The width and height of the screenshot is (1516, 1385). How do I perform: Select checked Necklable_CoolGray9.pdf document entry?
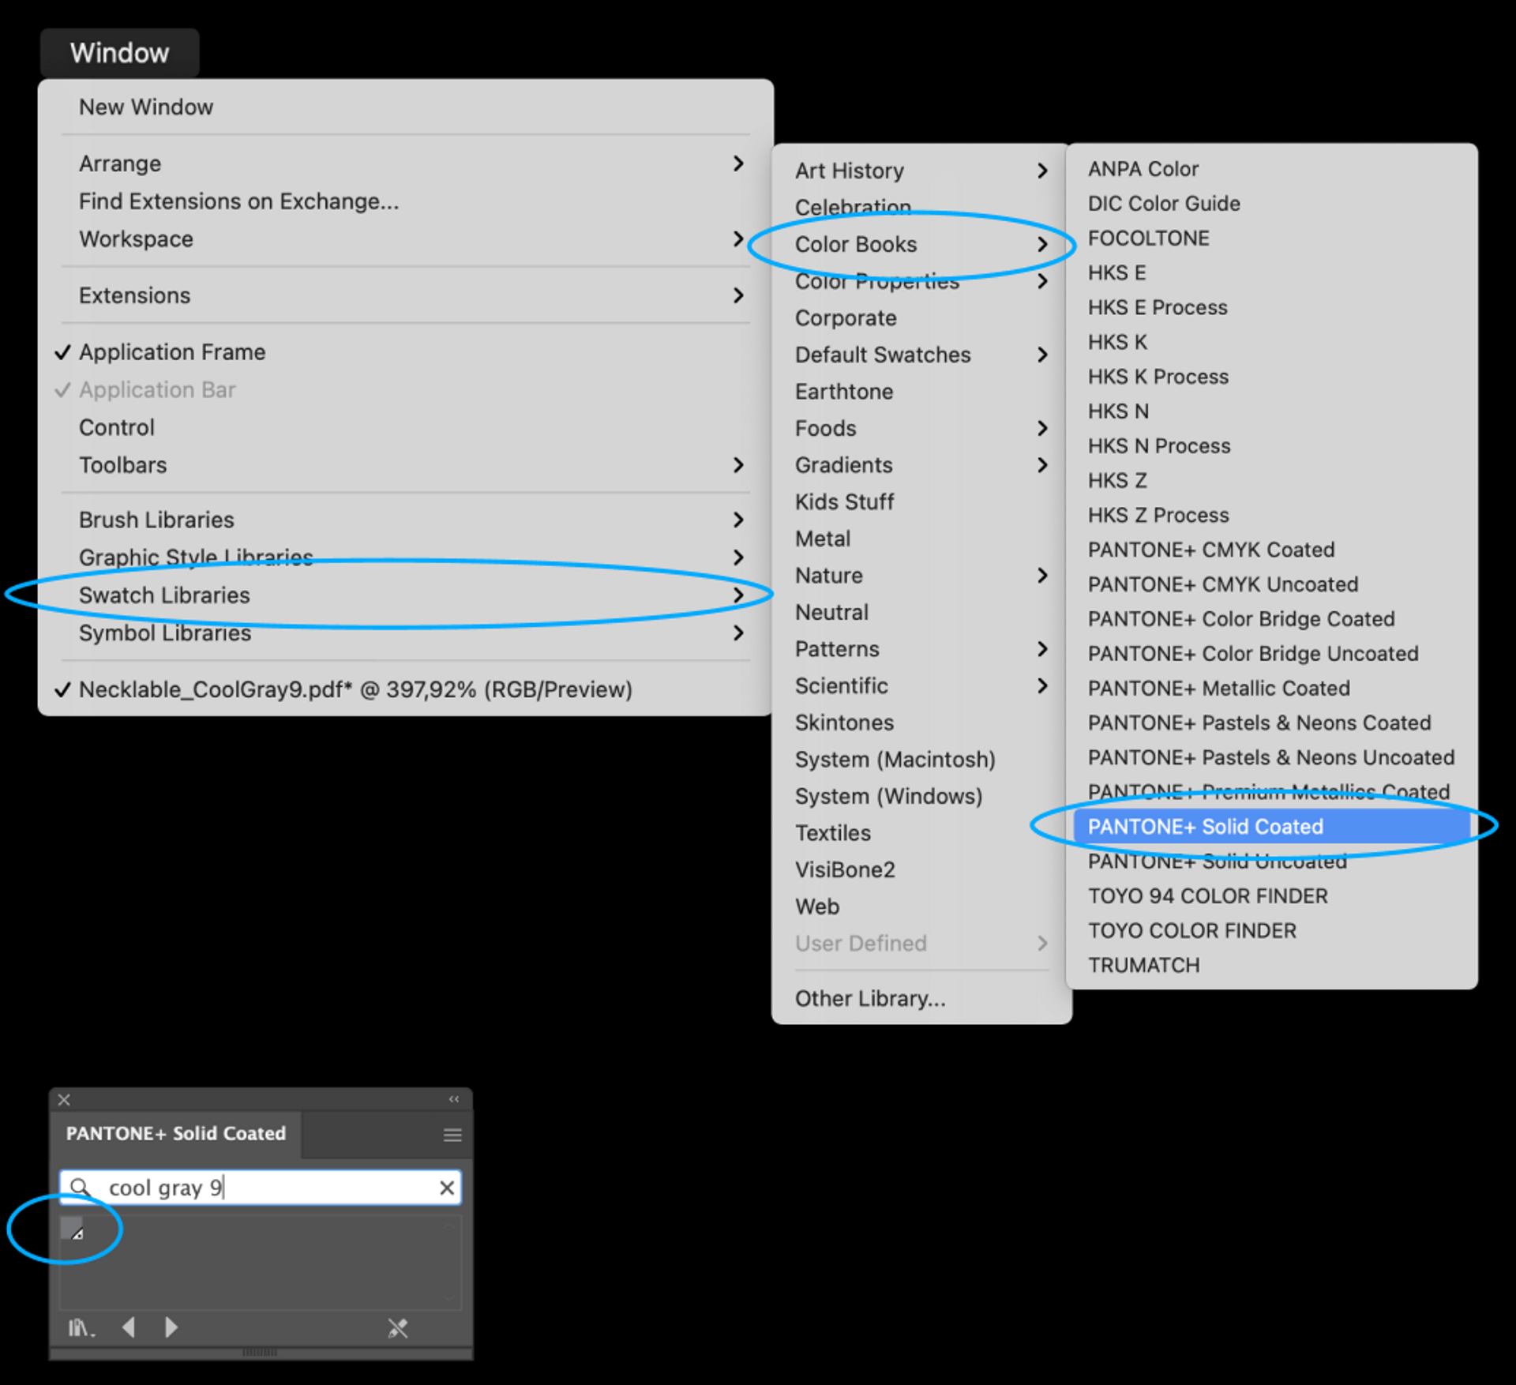355,689
